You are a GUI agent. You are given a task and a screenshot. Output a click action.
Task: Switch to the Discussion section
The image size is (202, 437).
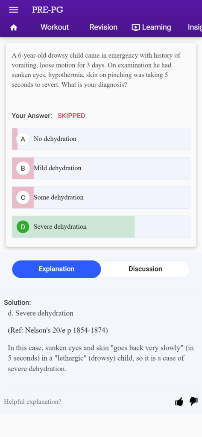click(145, 269)
